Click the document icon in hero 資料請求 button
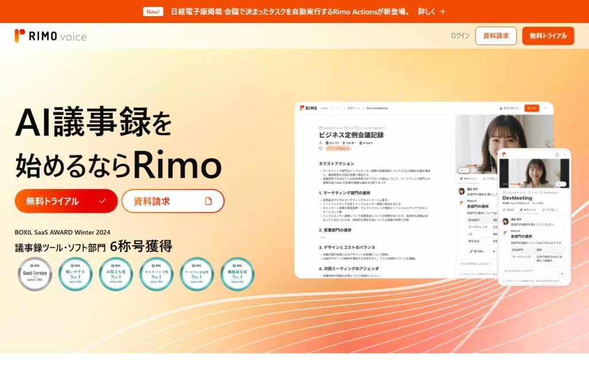Viewport: 589px width, 368px height. point(208,201)
